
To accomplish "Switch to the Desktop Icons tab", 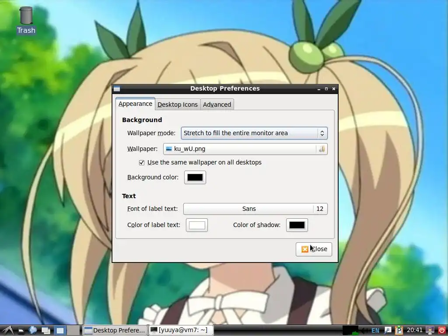I will pyautogui.click(x=178, y=105).
